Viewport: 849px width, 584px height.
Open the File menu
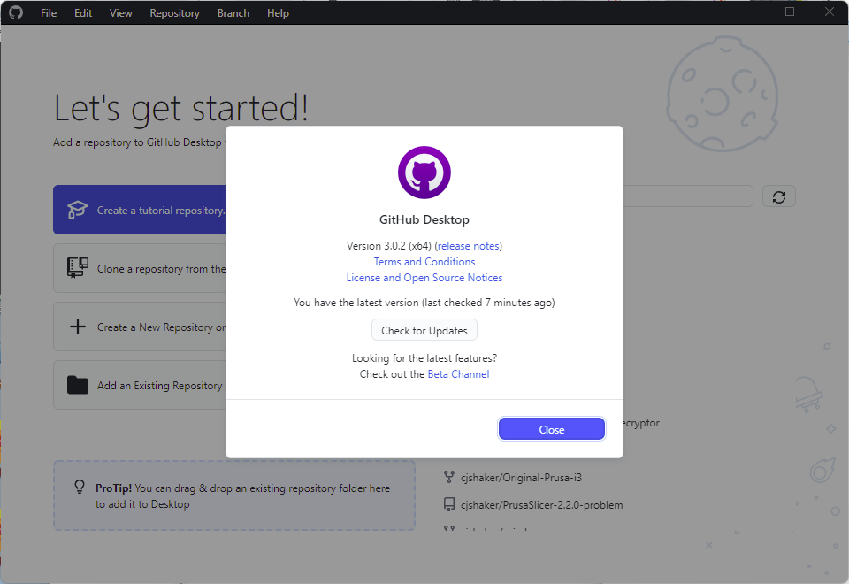tap(48, 13)
